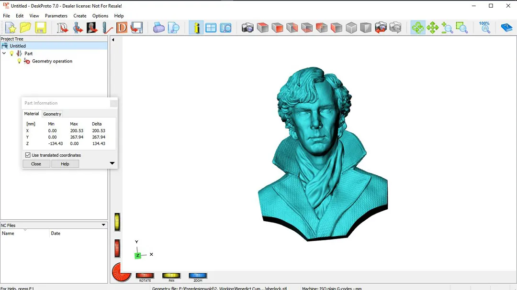This screenshot has height=290, width=517.
Task: Open project using the yellow folder icon
Action: [x=25, y=28]
